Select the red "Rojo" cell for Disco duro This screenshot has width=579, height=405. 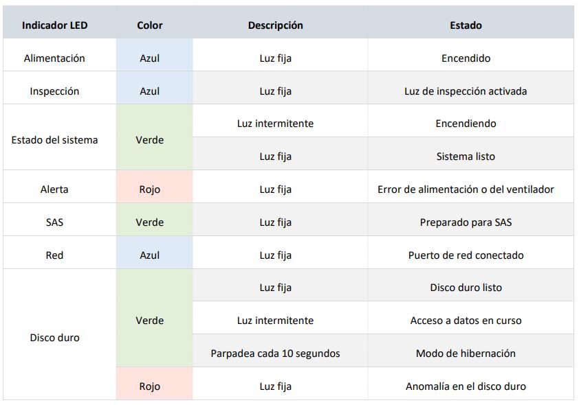(x=150, y=386)
